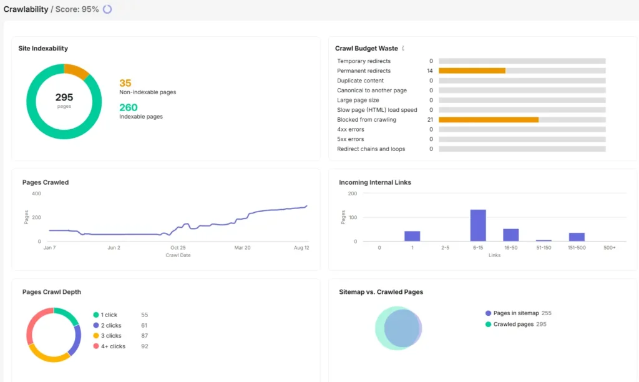Click the 16-50 links bar in chart
This screenshot has width=639, height=382.
pos(510,235)
